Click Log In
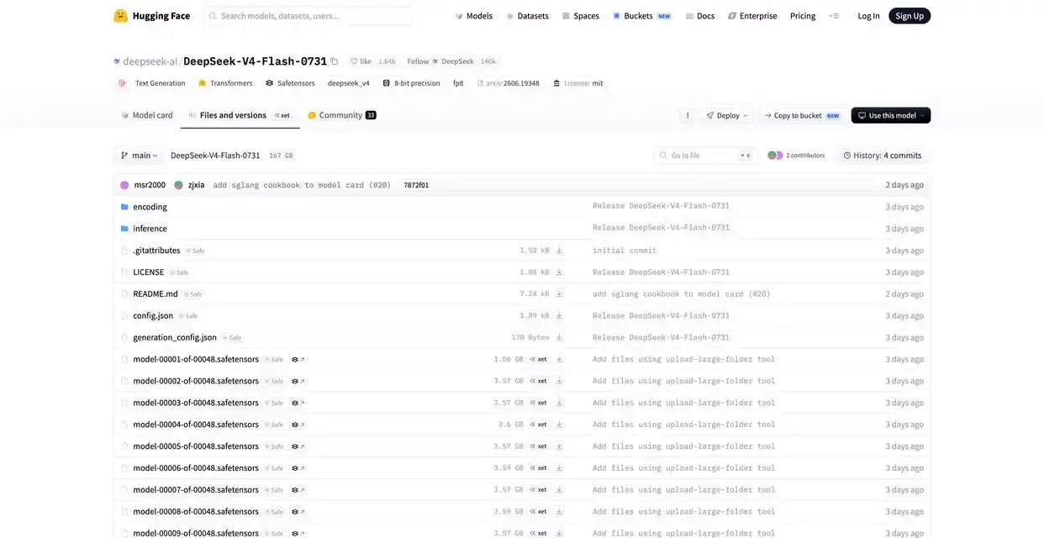 [868, 16]
